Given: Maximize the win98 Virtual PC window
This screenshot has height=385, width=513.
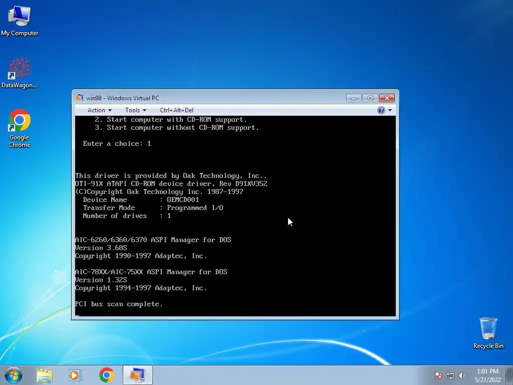Looking at the screenshot, I should click(370, 98).
